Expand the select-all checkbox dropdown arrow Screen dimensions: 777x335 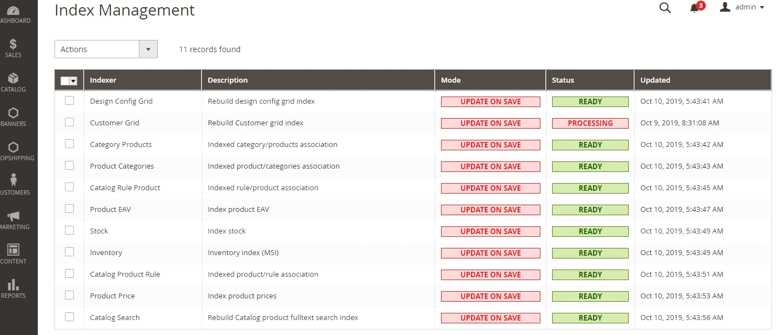[x=74, y=80]
